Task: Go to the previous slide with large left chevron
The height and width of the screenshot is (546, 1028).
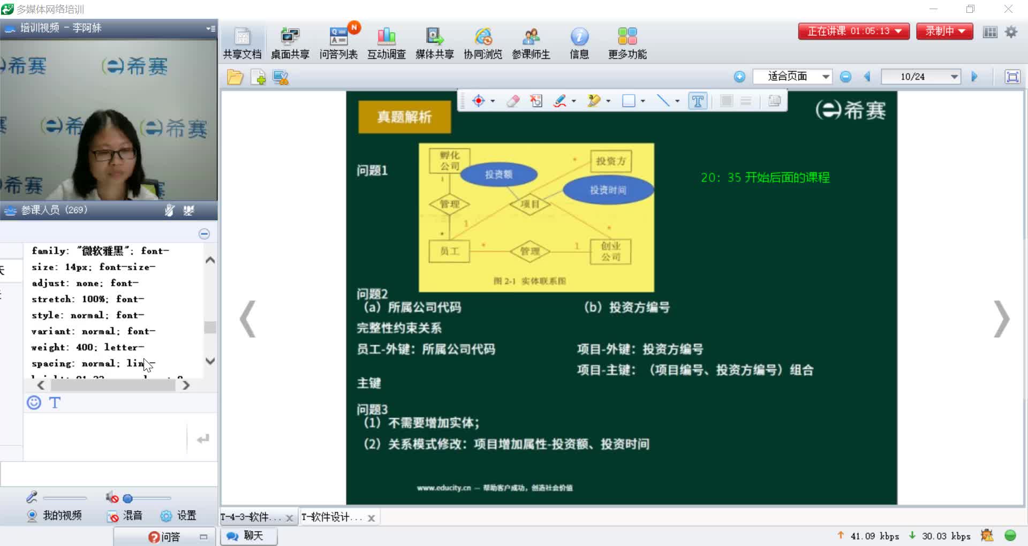Action: pyautogui.click(x=247, y=319)
